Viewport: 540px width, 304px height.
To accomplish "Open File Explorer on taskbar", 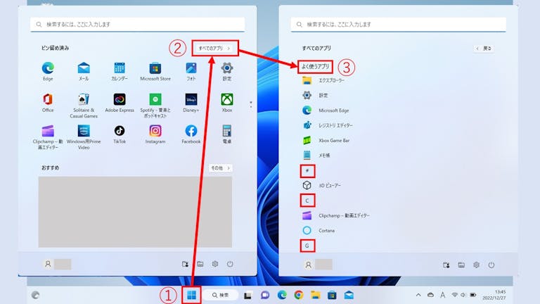I will point(316,295).
